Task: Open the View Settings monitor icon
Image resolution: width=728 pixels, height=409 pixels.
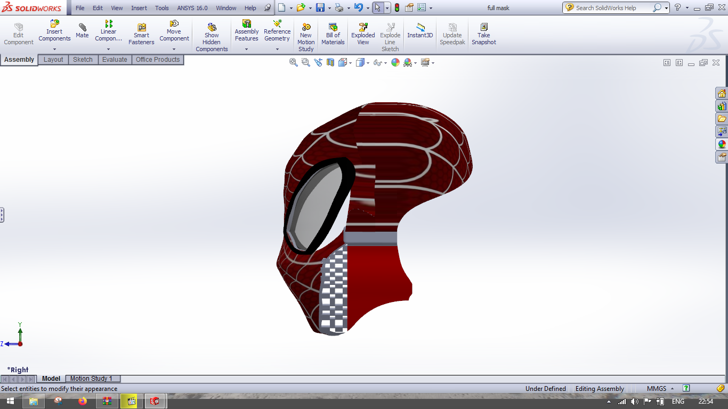Action: (425, 62)
